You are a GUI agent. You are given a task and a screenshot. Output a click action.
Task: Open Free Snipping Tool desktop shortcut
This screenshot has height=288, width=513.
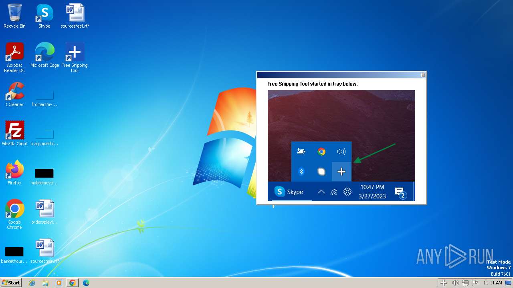click(x=75, y=57)
